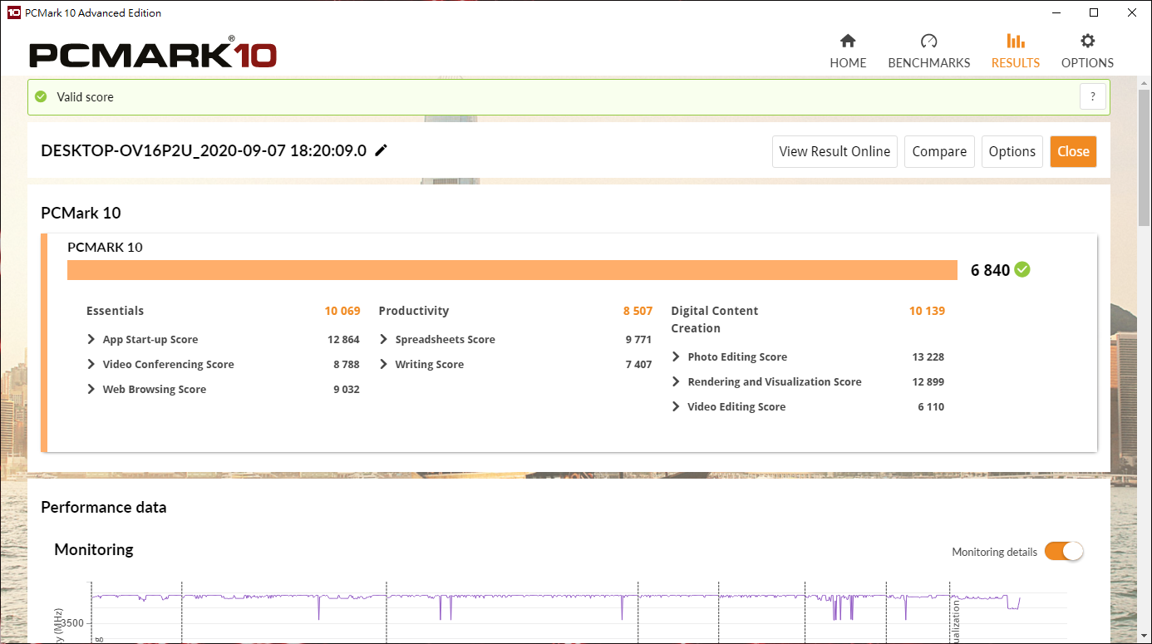Click the Valid score green check icon

click(41, 96)
